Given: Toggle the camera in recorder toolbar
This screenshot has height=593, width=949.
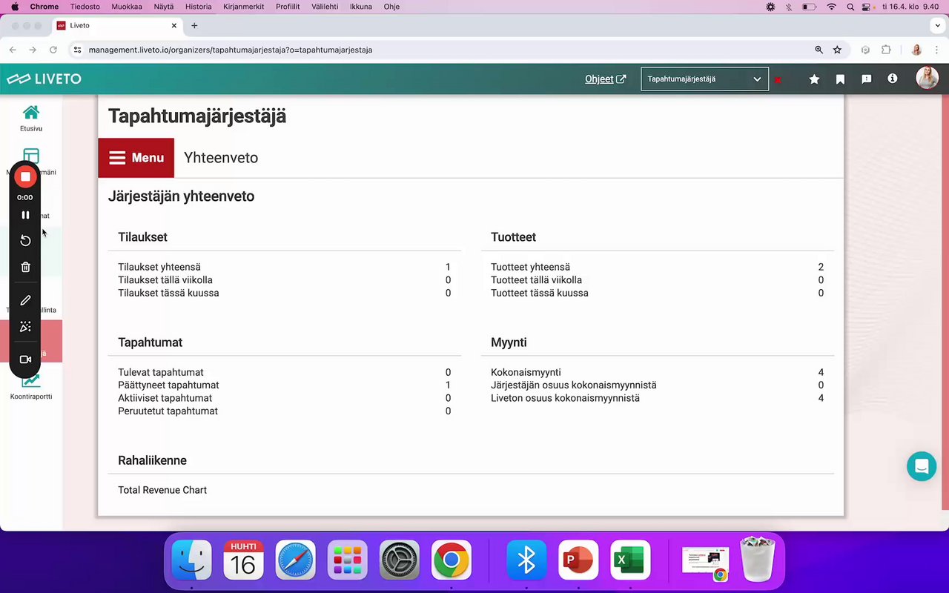Looking at the screenshot, I should click(x=25, y=360).
